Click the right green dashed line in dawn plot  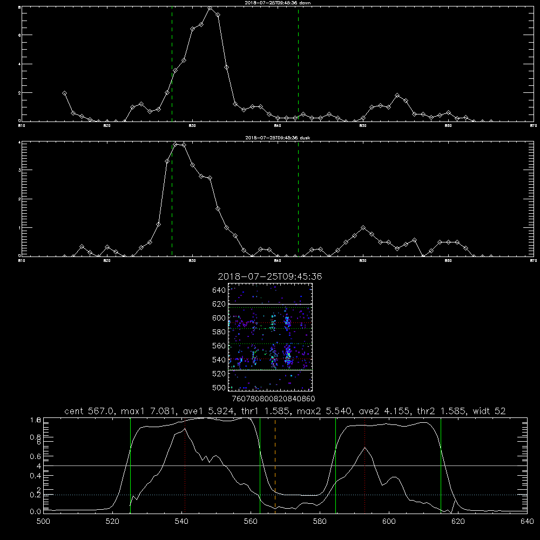coord(298,64)
